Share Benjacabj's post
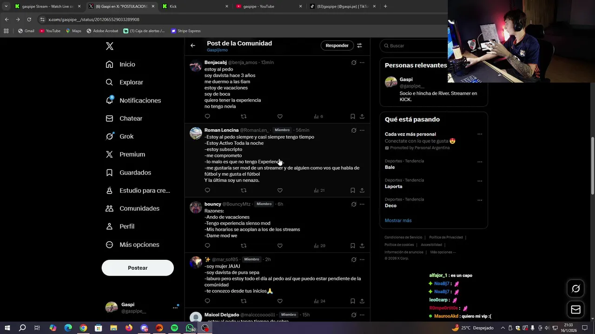Viewport: 595px width, 334px height. 362,116
